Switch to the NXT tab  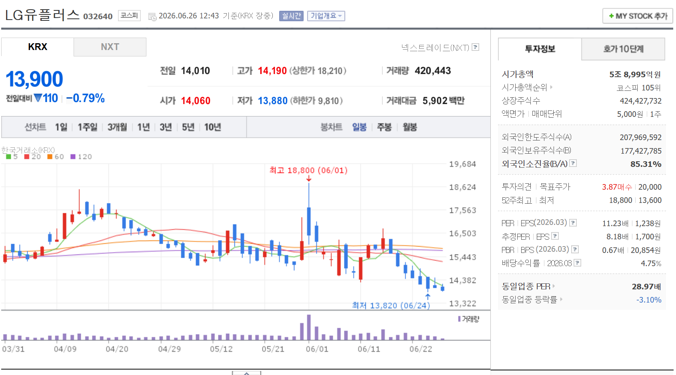coord(110,47)
